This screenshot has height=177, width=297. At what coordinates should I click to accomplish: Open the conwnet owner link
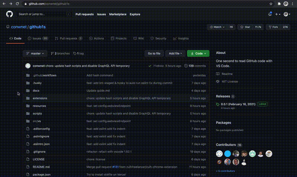(x=19, y=27)
